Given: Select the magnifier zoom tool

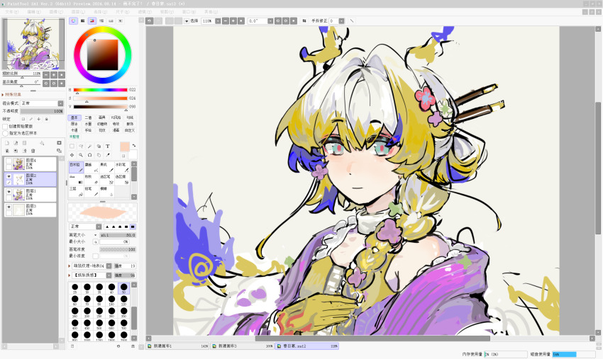Looking at the screenshot, I should click(x=81, y=155).
